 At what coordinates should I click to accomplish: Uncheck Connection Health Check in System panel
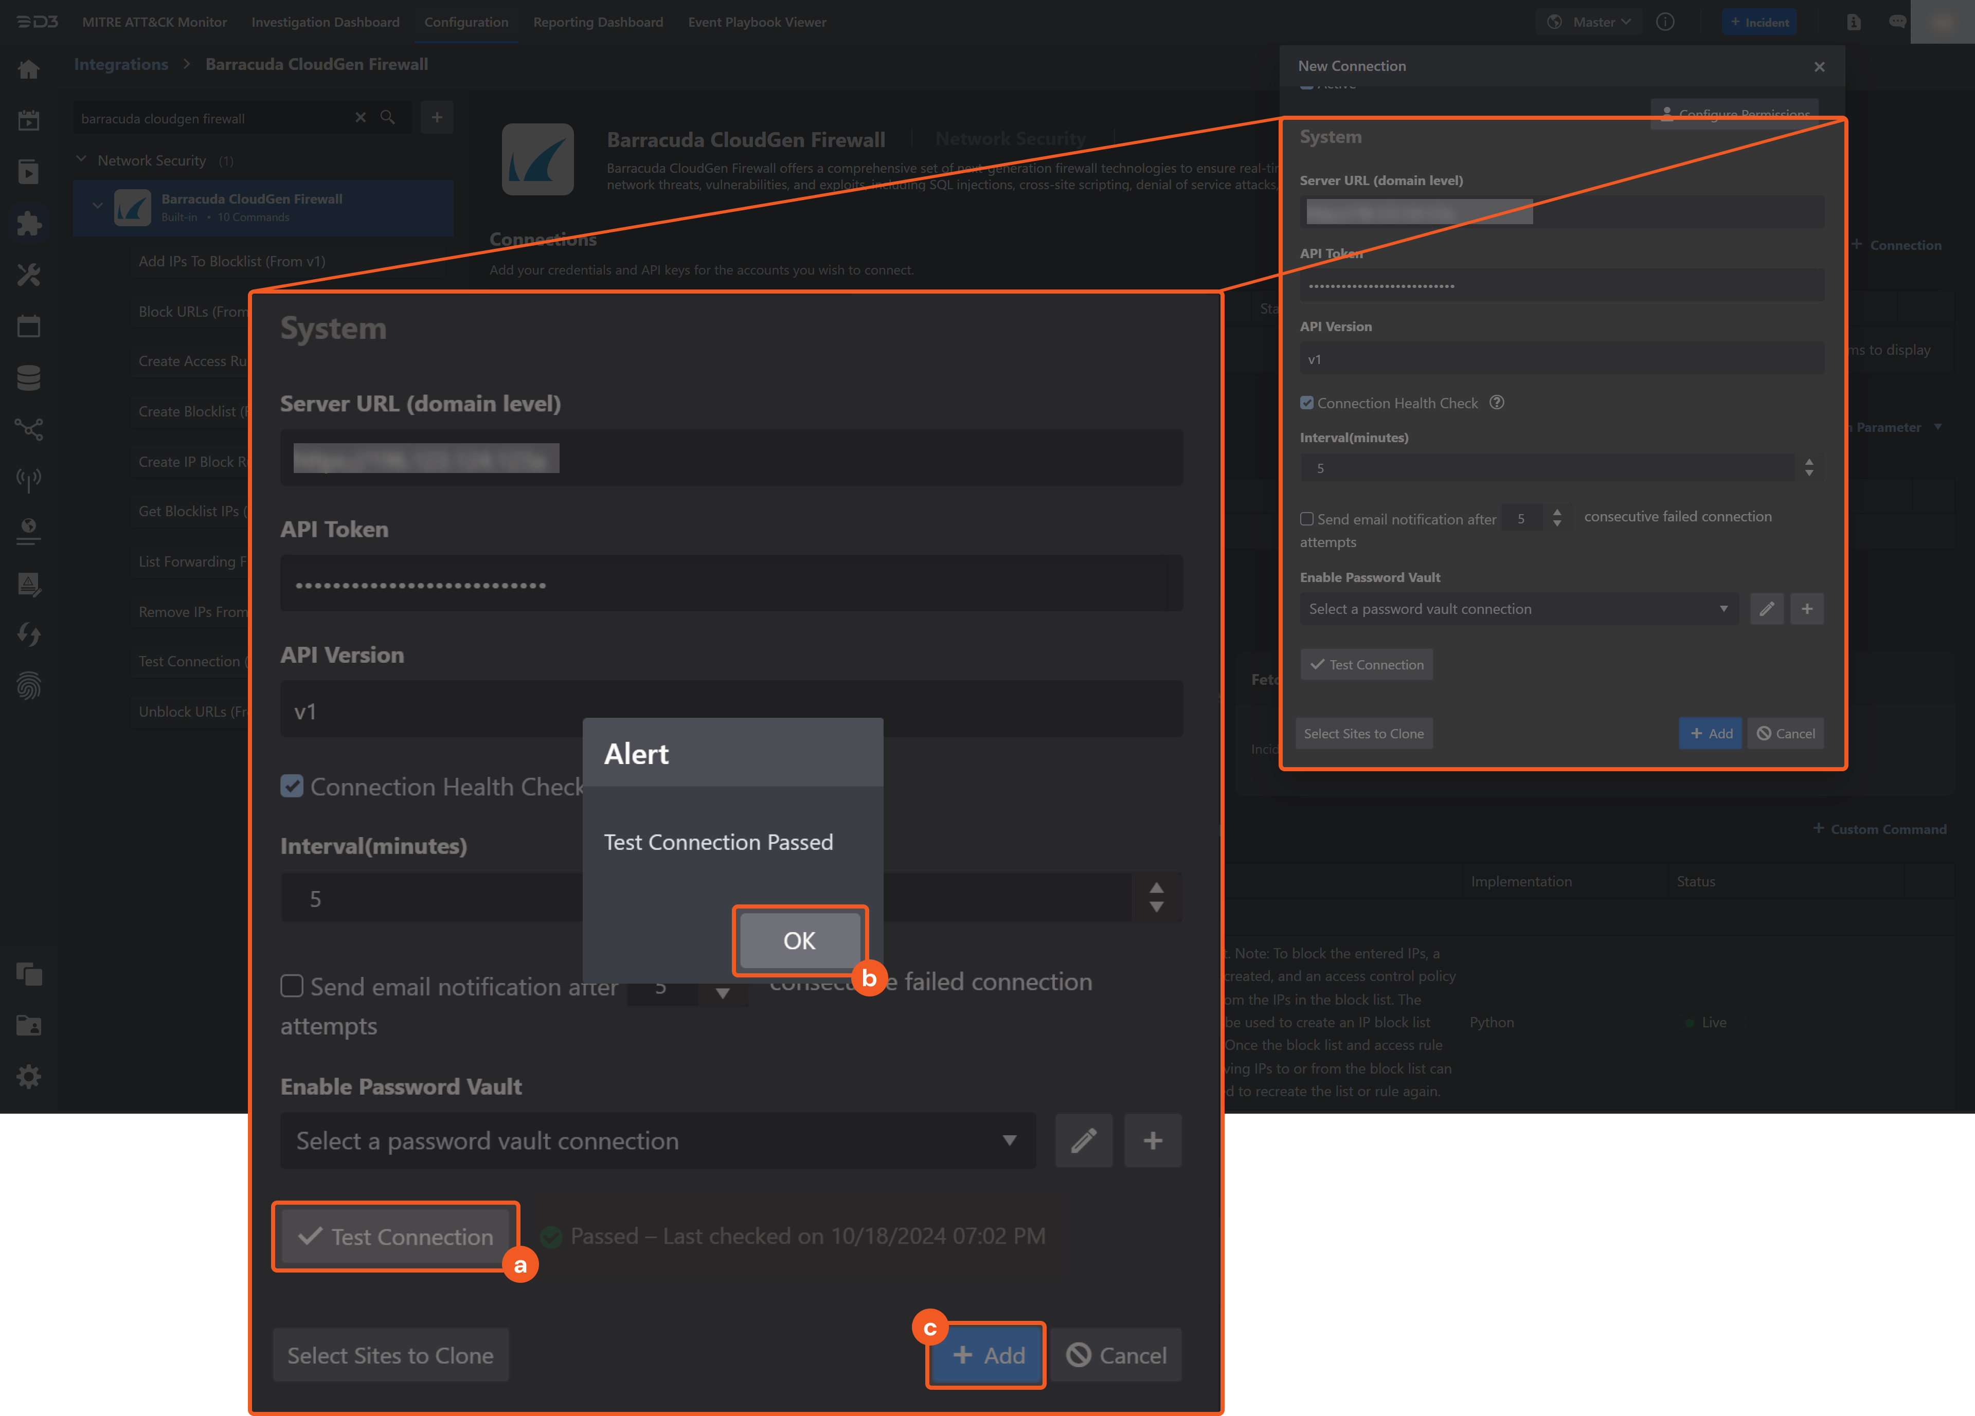click(x=293, y=786)
